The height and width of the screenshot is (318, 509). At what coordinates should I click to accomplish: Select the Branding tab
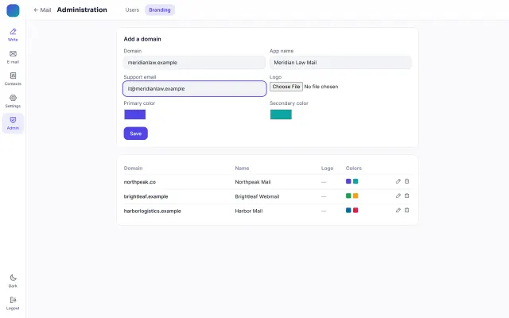coord(160,10)
